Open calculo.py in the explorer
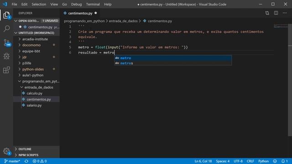 (x=36, y=93)
